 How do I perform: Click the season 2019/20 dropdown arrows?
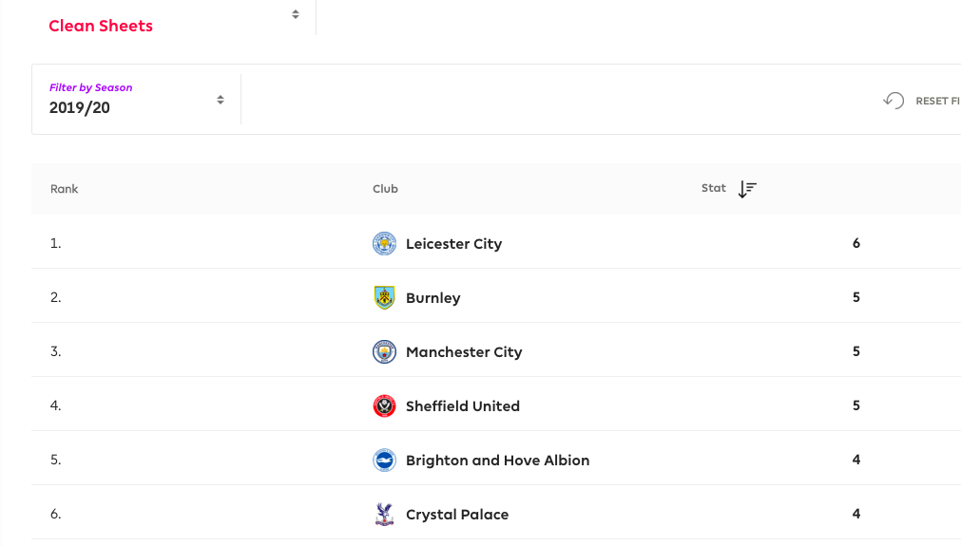click(x=220, y=100)
